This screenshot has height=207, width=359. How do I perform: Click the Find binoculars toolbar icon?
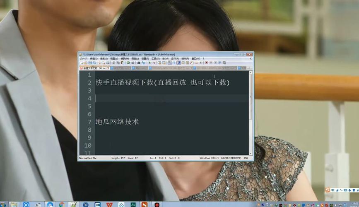(139, 63)
